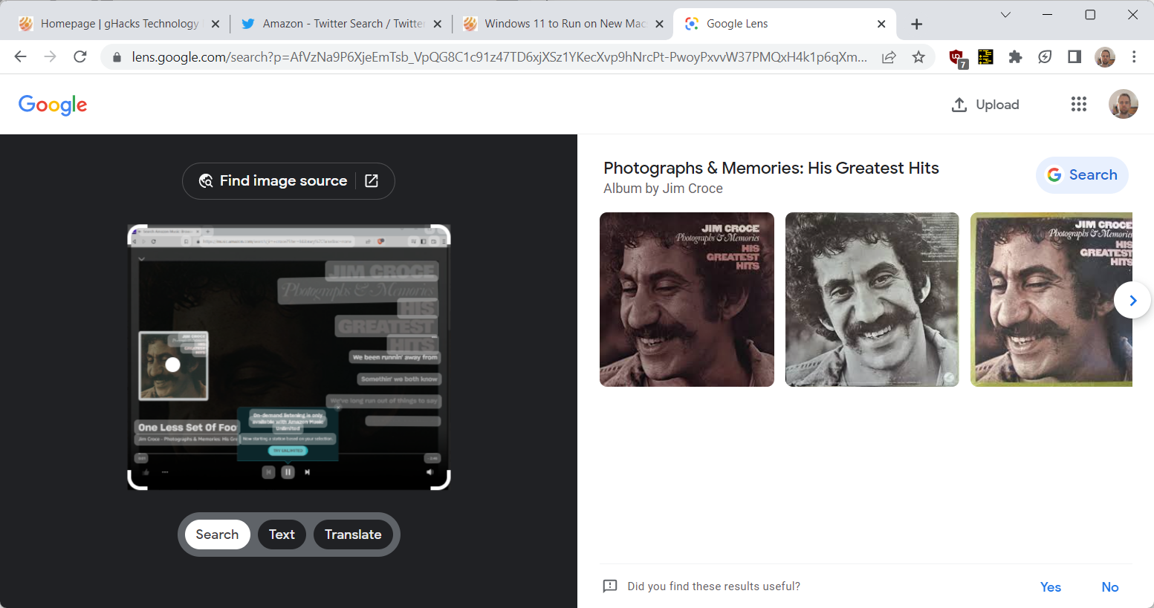Open the uBlock Origin extension
1154x608 pixels.
click(x=957, y=57)
